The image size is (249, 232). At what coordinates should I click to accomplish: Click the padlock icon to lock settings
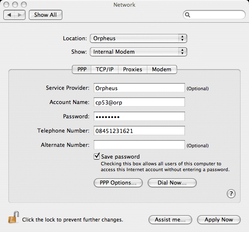pos(13,217)
